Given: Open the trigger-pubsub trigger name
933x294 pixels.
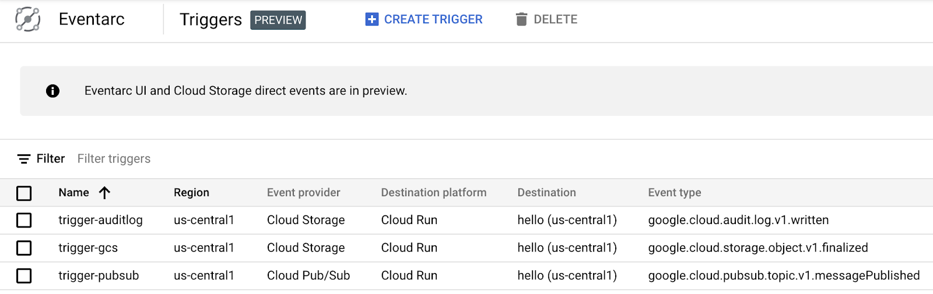Looking at the screenshot, I should click(99, 276).
